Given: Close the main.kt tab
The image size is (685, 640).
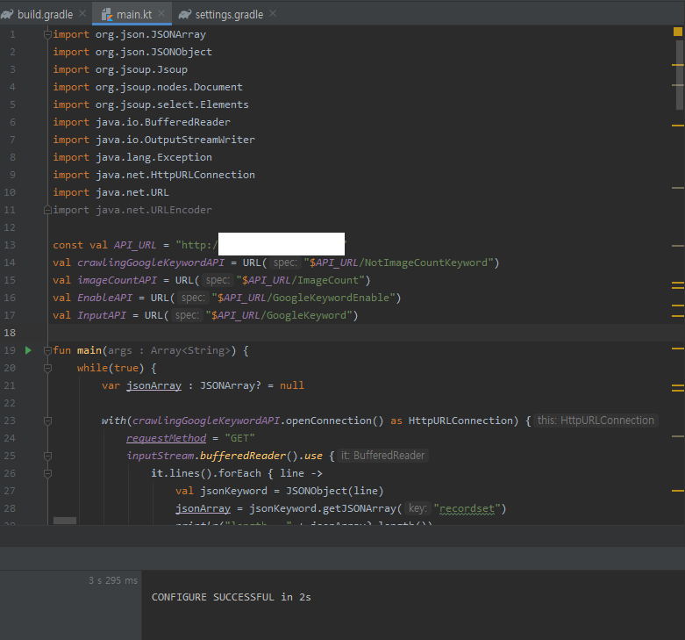Looking at the screenshot, I should coord(161,13).
